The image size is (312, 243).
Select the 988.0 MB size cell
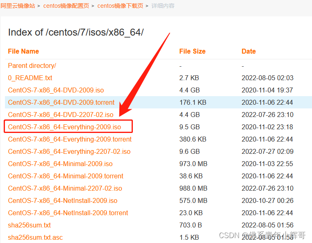tap(194, 189)
